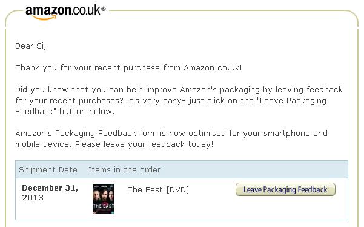Click the orange smile arrow under amazon
364x227 pixels.
pos(44,18)
